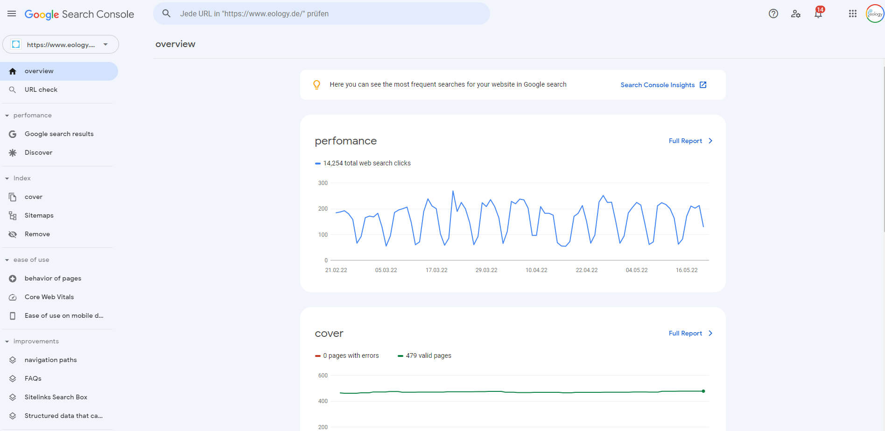Screen dimensions: 885x431
Task: Click the blue total web search clicks legend
Action: [363, 163]
